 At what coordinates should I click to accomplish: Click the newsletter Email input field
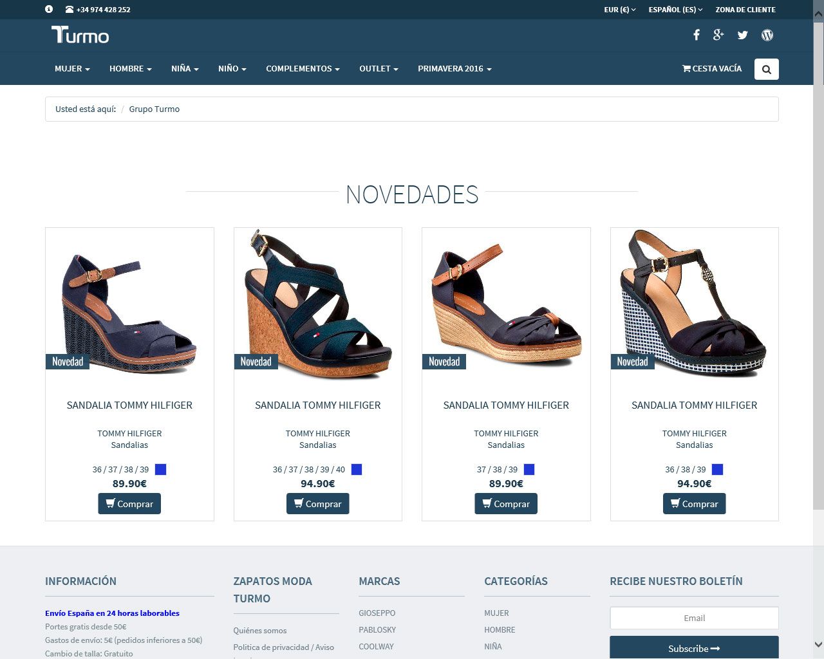(694, 618)
